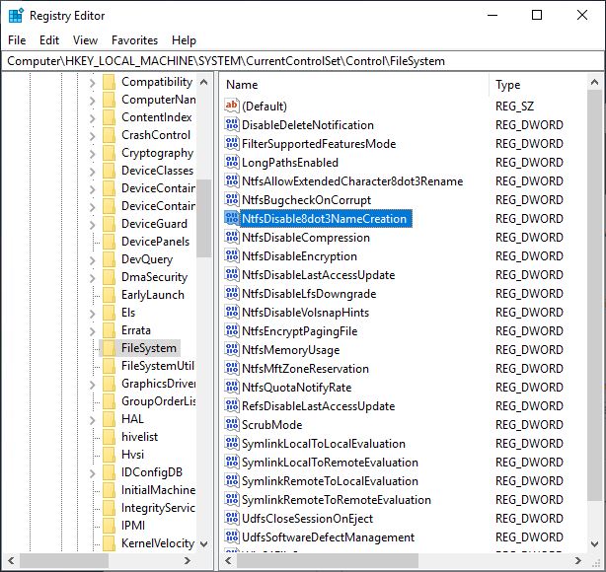Expand the GraphicsDrivers key

tap(92, 385)
